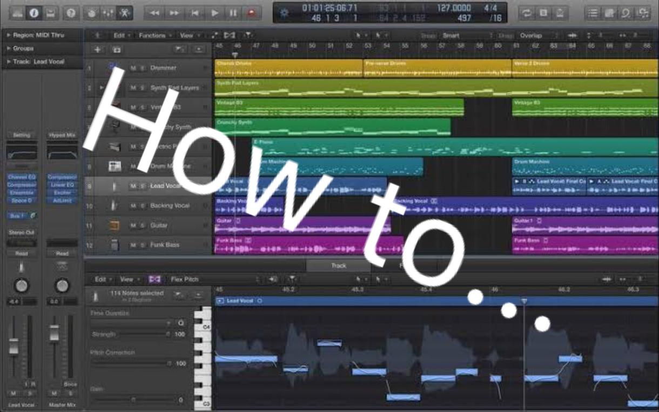The width and height of the screenshot is (659, 412).
Task: Click the Toolbar button next to Inspector
Action: click(x=51, y=13)
